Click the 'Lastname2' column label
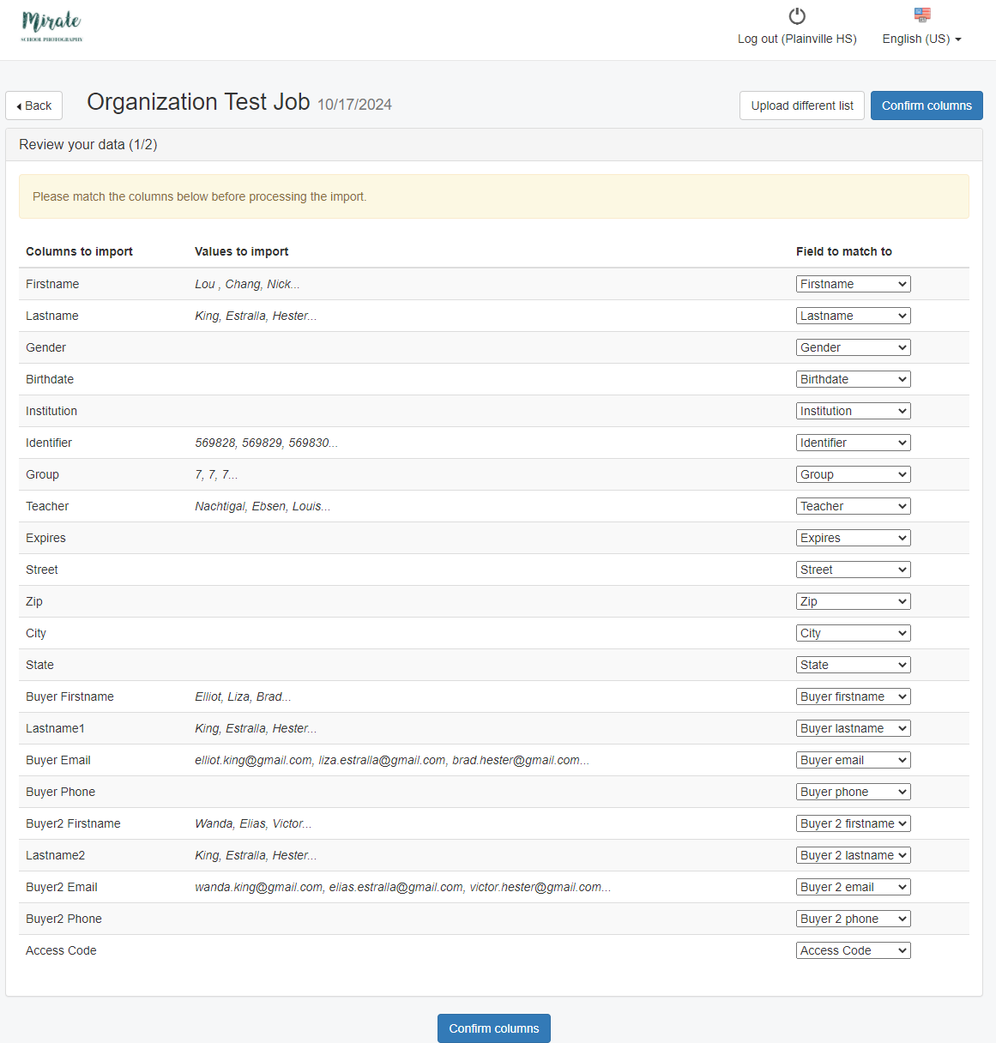Screen dimensions: 996x1043 tap(55, 855)
